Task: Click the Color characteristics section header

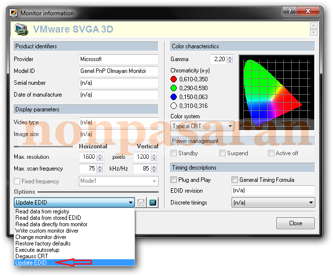Action: tap(242, 46)
